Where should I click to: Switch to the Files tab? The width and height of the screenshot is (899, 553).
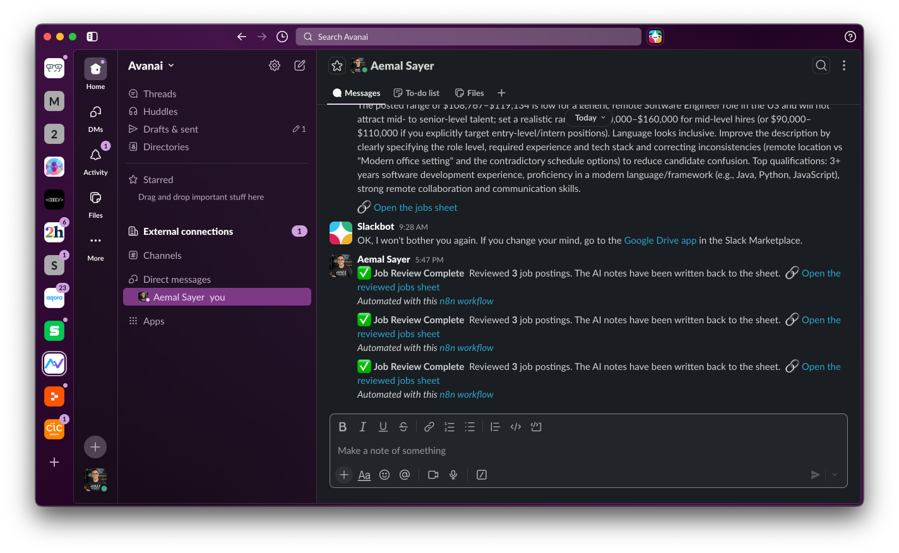tap(470, 93)
